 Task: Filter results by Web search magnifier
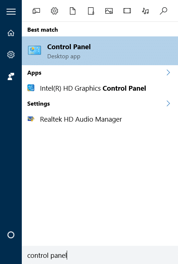tap(163, 11)
